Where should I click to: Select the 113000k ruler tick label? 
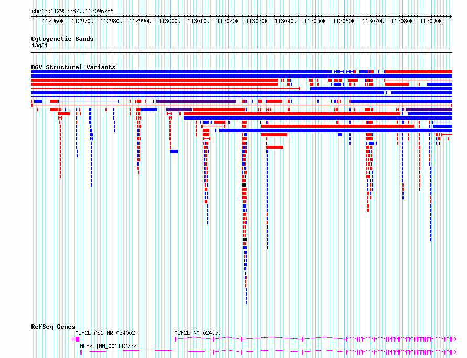tap(169, 21)
